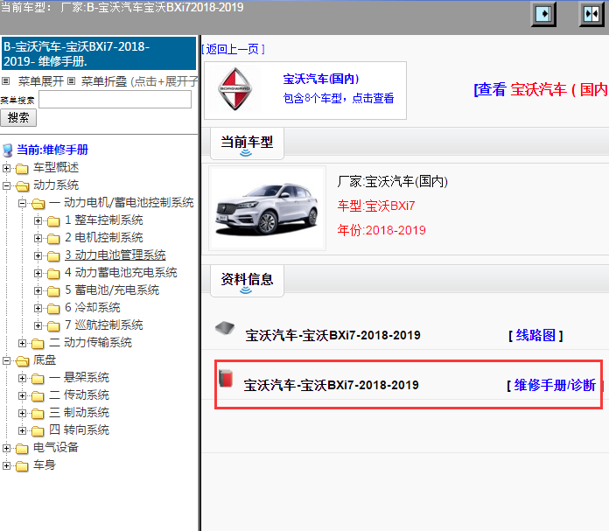This screenshot has width=609, height=531.
Task: Expand the 一 悬架系统 node
Action: 22,378
